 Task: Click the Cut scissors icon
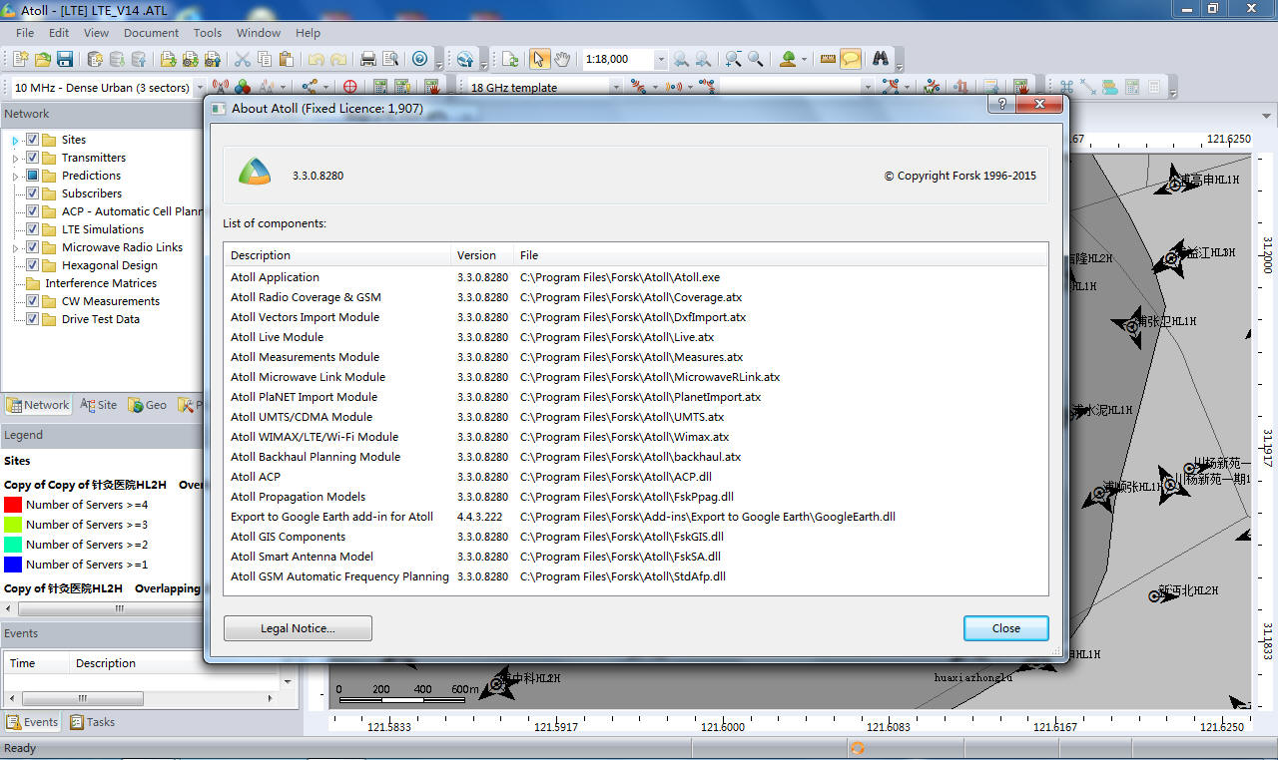pyautogui.click(x=242, y=59)
